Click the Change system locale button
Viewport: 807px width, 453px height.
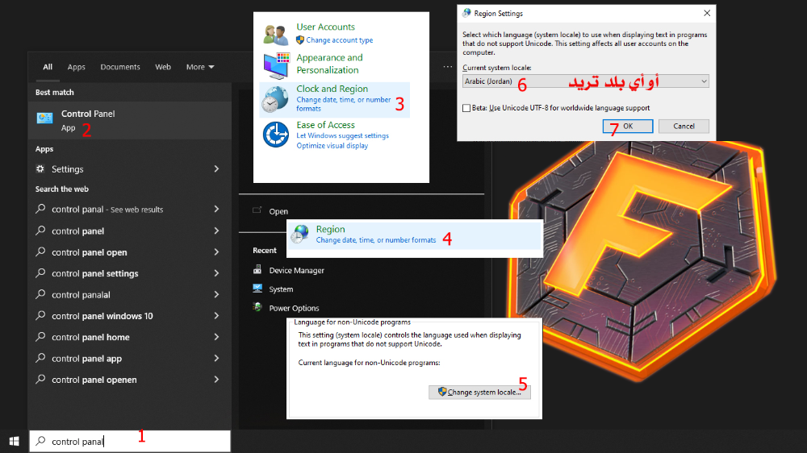[479, 392]
